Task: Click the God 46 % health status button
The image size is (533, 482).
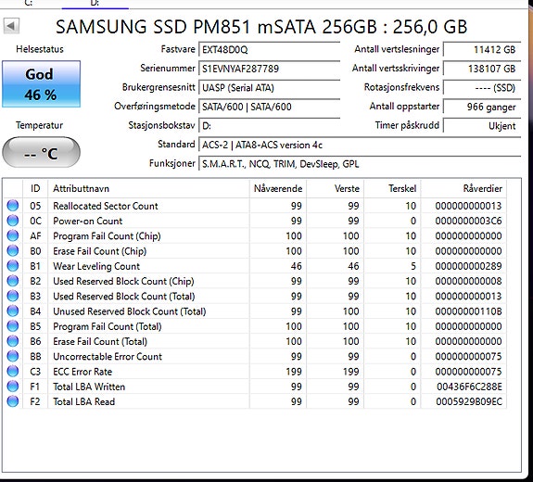Action: (x=41, y=84)
